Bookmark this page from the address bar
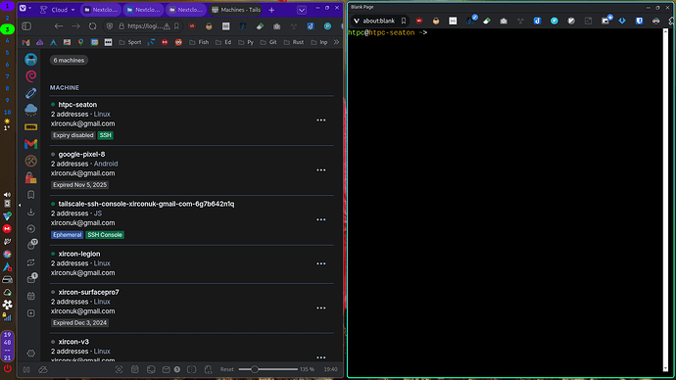676x380 pixels. 176,26
